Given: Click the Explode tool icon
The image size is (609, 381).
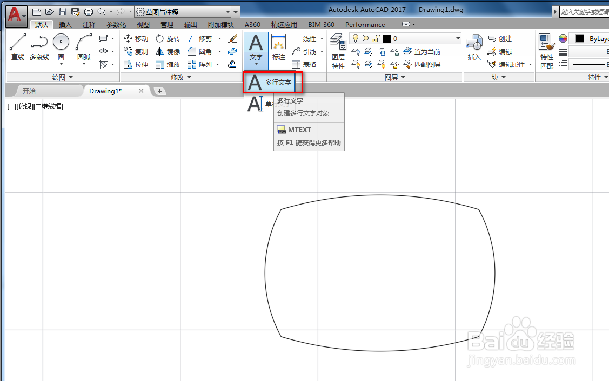Looking at the screenshot, I should tap(233, 51).
